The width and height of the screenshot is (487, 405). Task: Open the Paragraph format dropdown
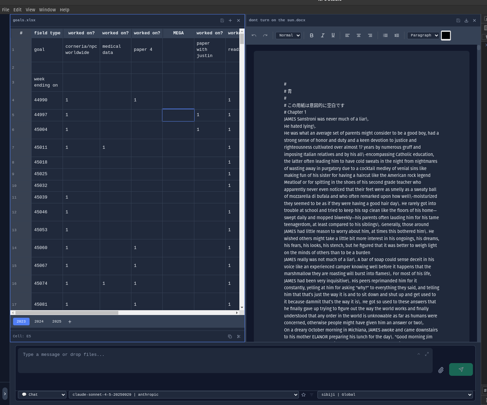(x=423, y=35)
